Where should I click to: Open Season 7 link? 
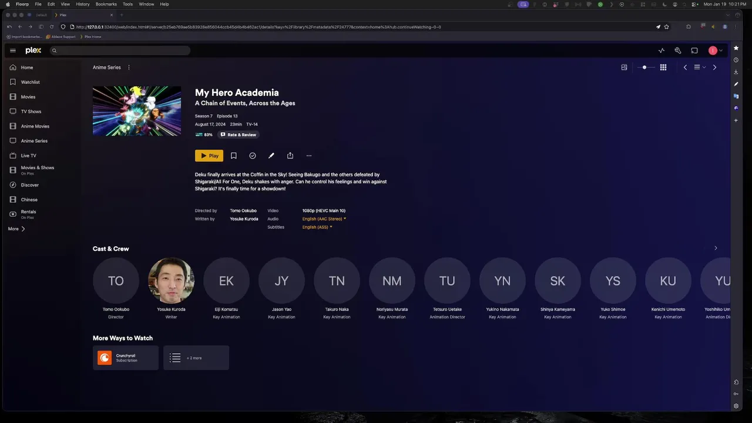pos(204,116)
